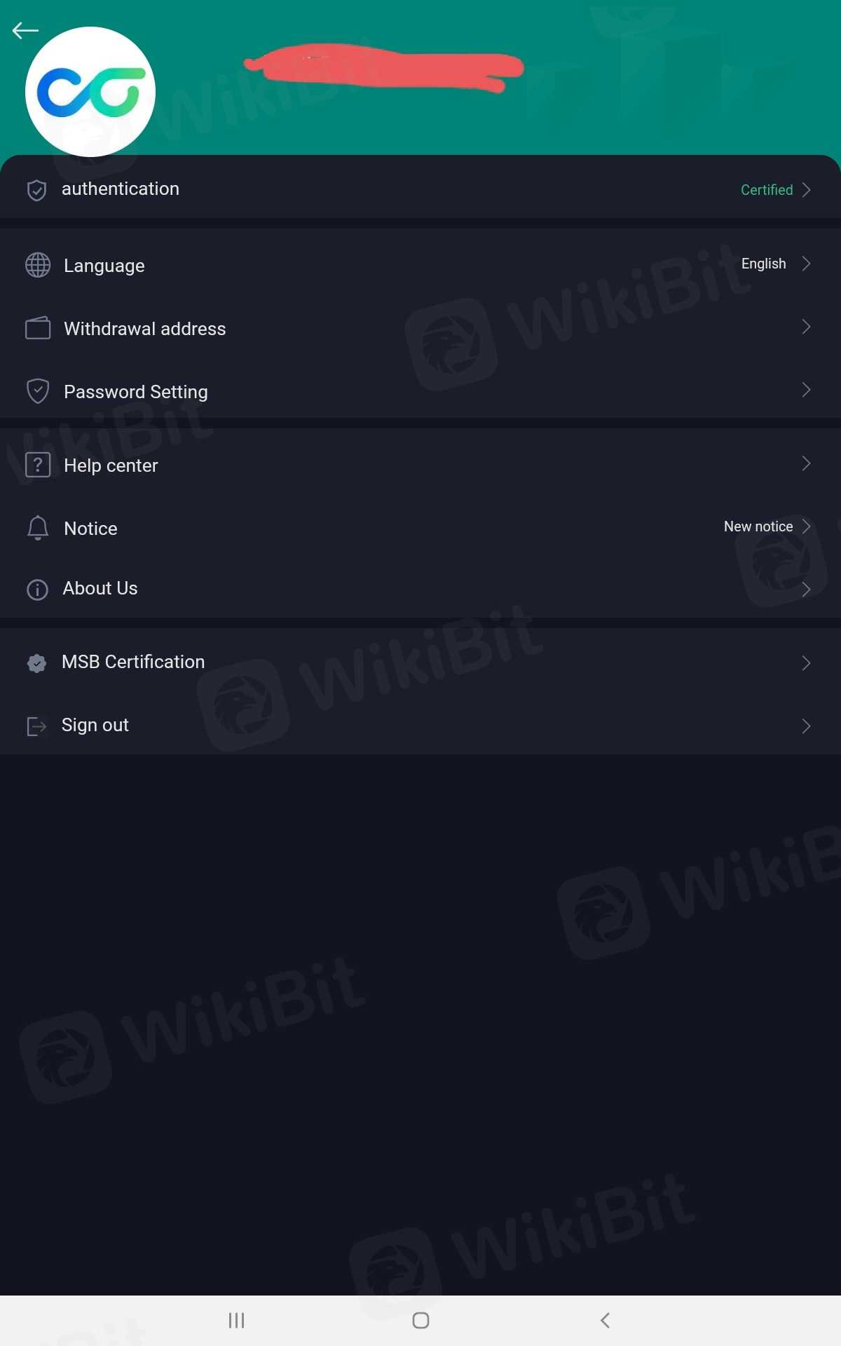This screenshot has height=1346, width=841.
Task: Click the Language globe icon
Action: 38,265
